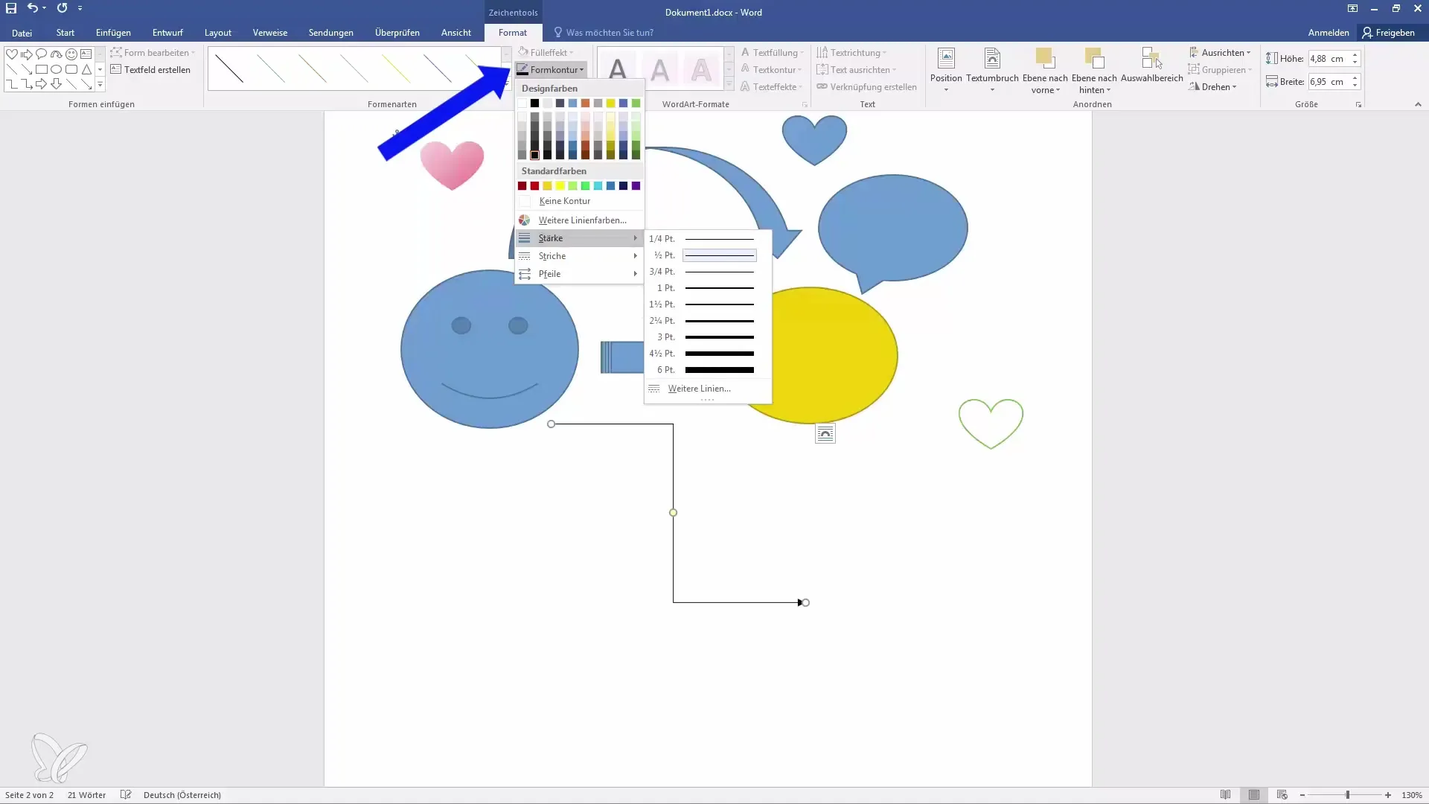Select the ellipse shape in shapes gallery

click(57, 69)
